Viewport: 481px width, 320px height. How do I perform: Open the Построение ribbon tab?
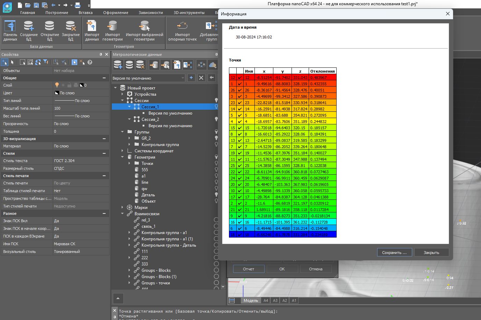coord(57,13)
